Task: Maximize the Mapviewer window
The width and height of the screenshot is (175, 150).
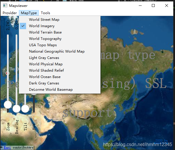Action: point(153,5)
